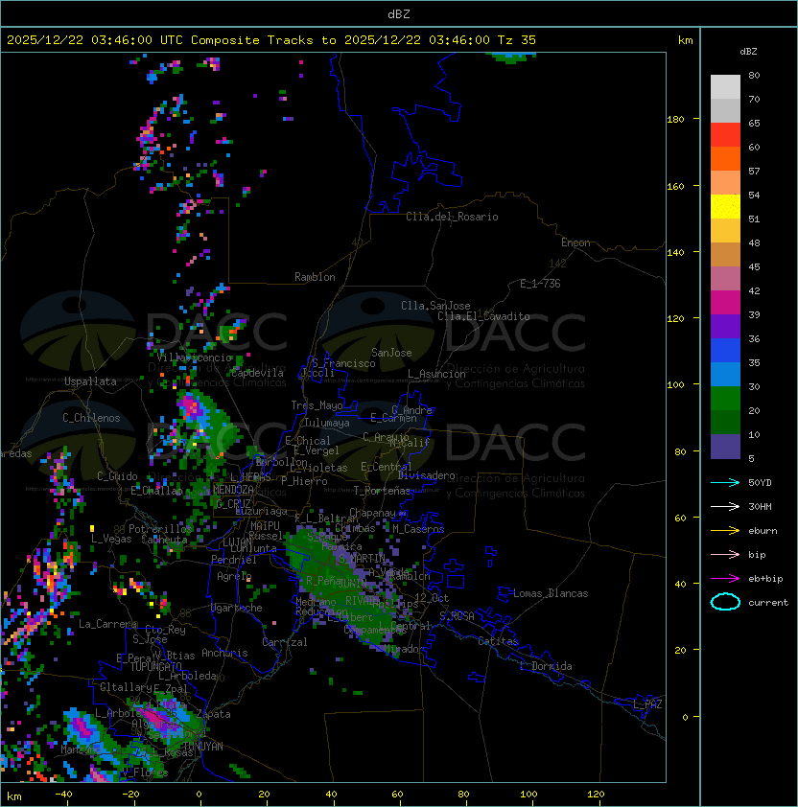Click the 'Potrerillos' map label
The height and width of the screenshot is (807, 798).
160,529
